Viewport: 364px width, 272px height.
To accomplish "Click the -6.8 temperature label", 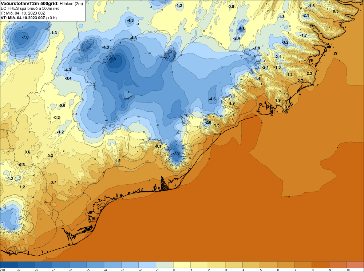I will 241,29.
